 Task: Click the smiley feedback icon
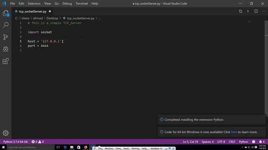pyautogui.click(x=253, y=142)
